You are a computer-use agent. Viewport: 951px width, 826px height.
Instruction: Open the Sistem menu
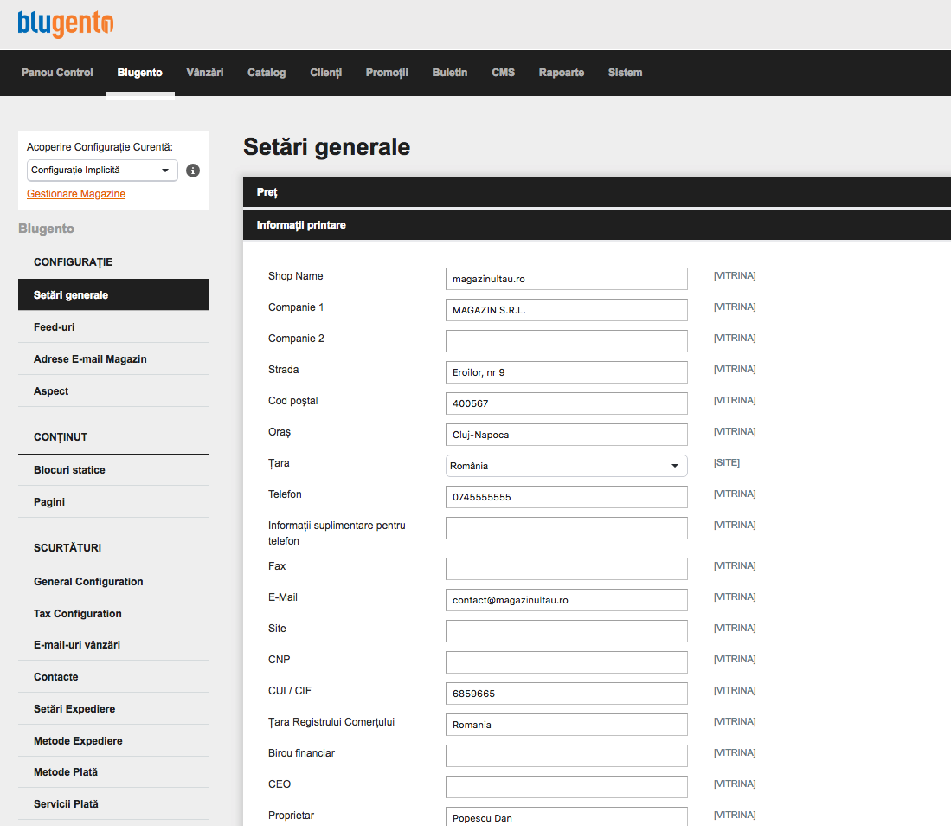pos(625,73)
